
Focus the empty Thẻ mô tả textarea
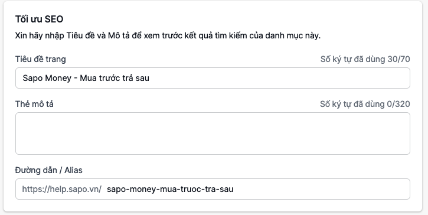tap(213, 133)
